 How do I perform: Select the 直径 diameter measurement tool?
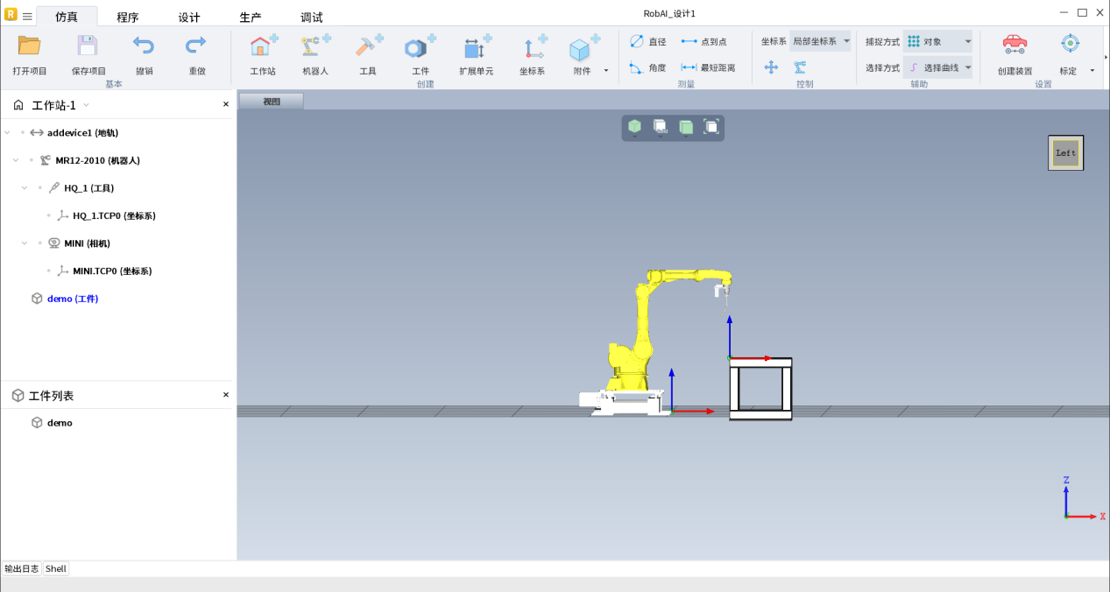point(647,41)
